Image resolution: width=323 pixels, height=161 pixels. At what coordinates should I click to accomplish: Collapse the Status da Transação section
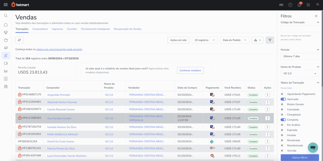click(x=318, y=83)
